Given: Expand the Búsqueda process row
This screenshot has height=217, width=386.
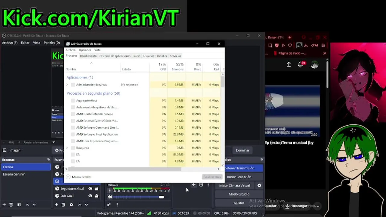Looking at the screenshot, I should pyautogui.click(x=67, y=148).
